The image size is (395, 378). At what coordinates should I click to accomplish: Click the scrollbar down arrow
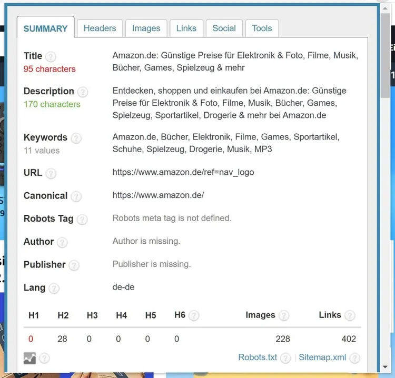tap(385, 367)
